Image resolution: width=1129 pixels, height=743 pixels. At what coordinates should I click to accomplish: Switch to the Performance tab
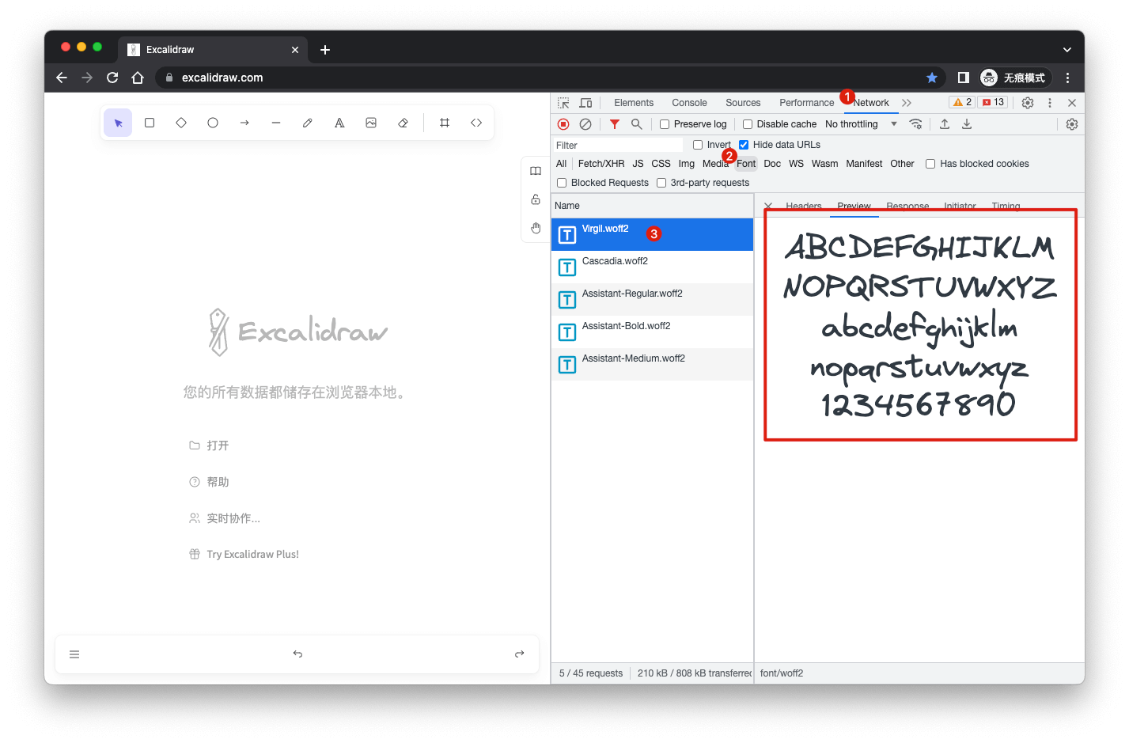(x=806, y=103)
